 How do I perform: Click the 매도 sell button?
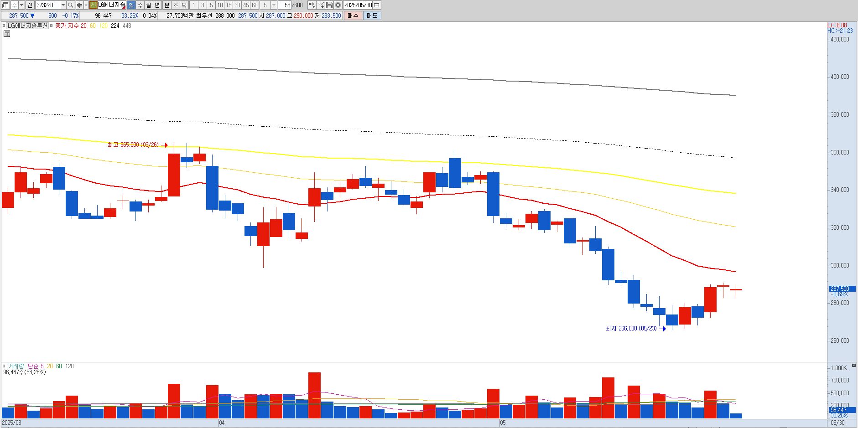coord(372,15)
